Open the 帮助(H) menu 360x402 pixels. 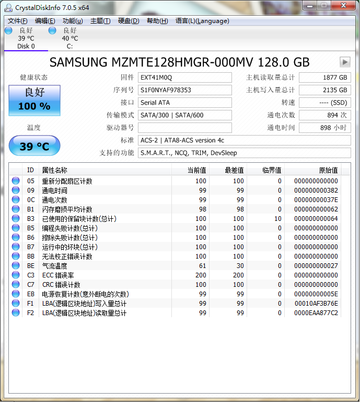157,21
